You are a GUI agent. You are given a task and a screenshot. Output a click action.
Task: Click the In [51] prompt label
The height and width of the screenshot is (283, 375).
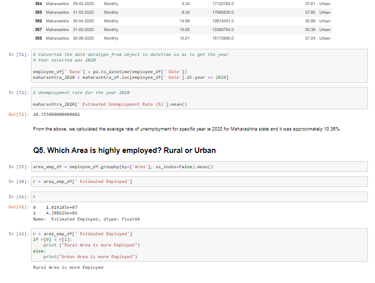pos(19,54)
